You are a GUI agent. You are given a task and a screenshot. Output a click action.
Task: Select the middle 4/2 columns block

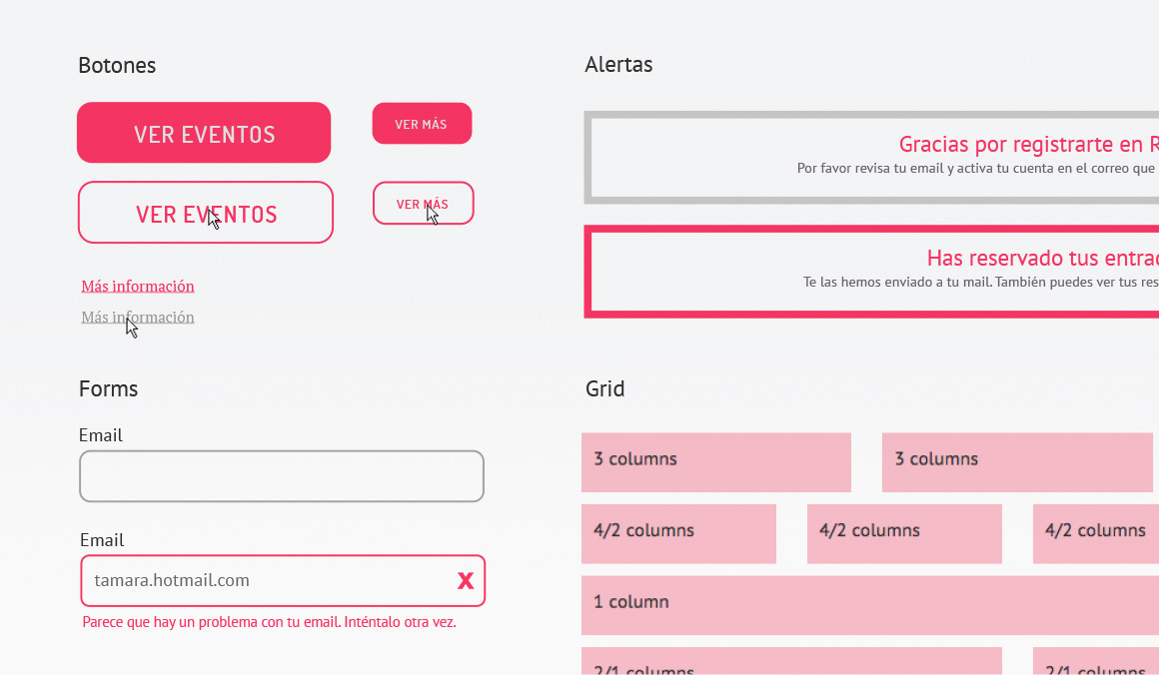904,533
